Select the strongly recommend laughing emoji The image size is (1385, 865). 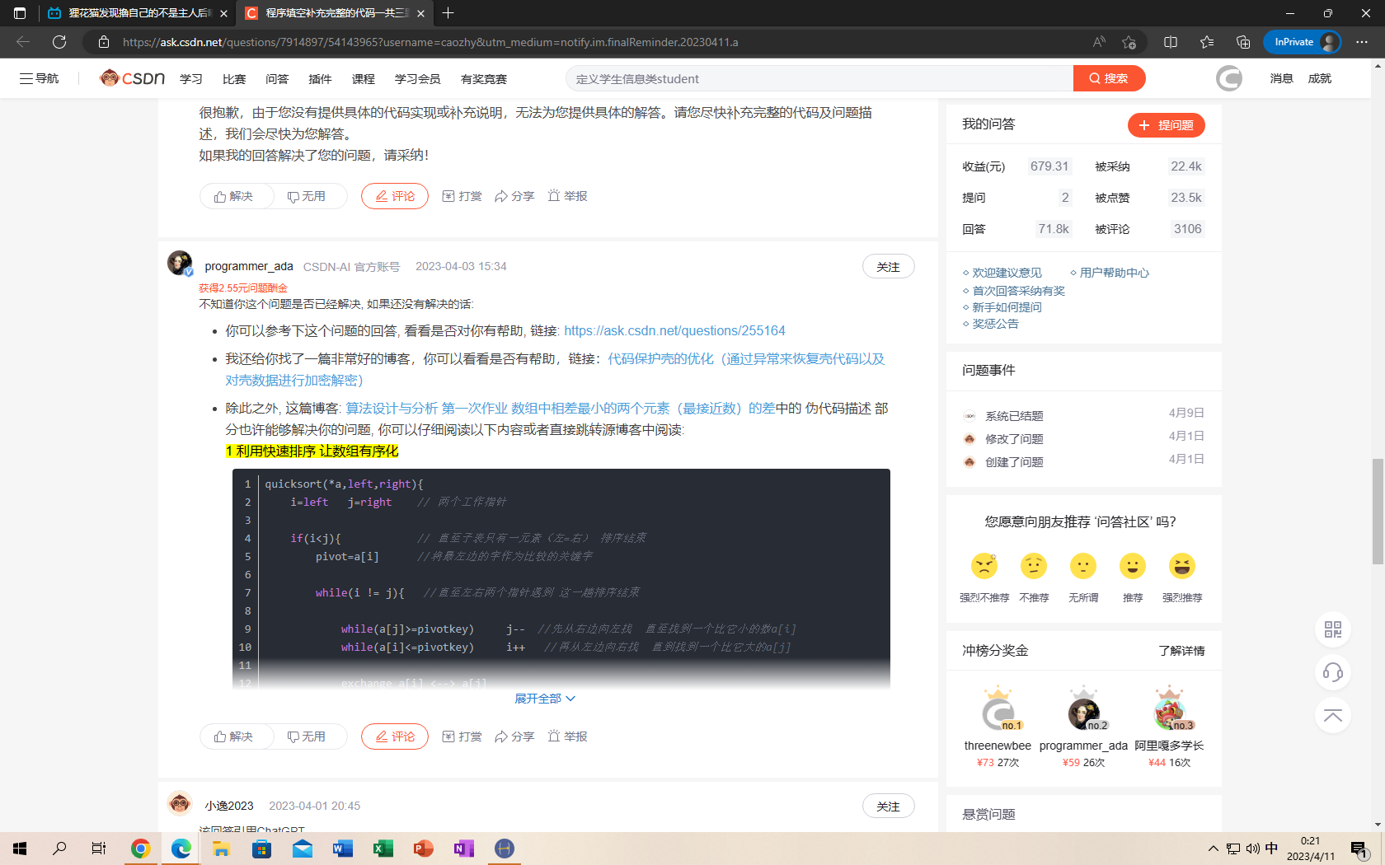(1182, 566)
